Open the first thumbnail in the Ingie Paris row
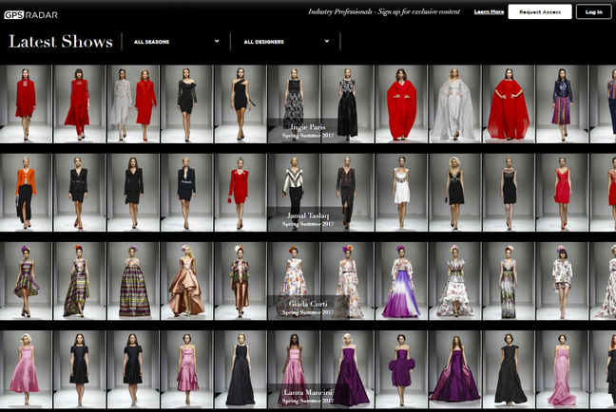 pos(26,103)
